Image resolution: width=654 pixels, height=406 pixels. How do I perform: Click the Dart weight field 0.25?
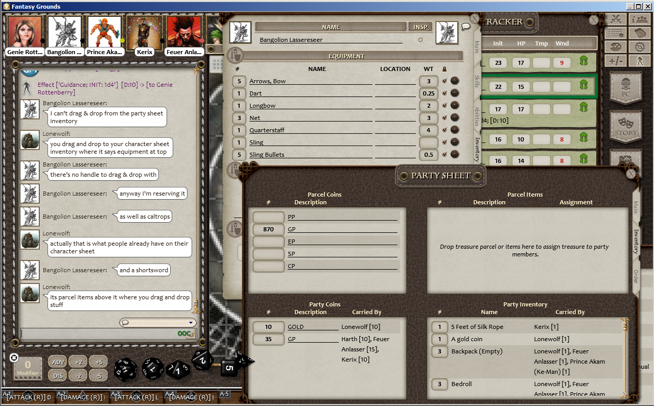click(428, 93)
